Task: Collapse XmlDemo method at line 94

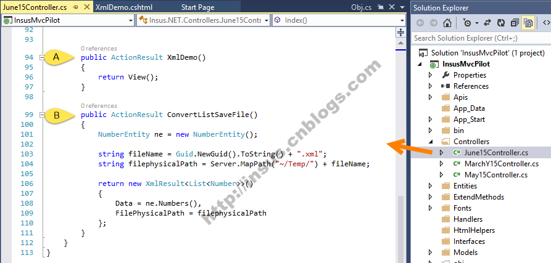Action: tap(42, 57)
